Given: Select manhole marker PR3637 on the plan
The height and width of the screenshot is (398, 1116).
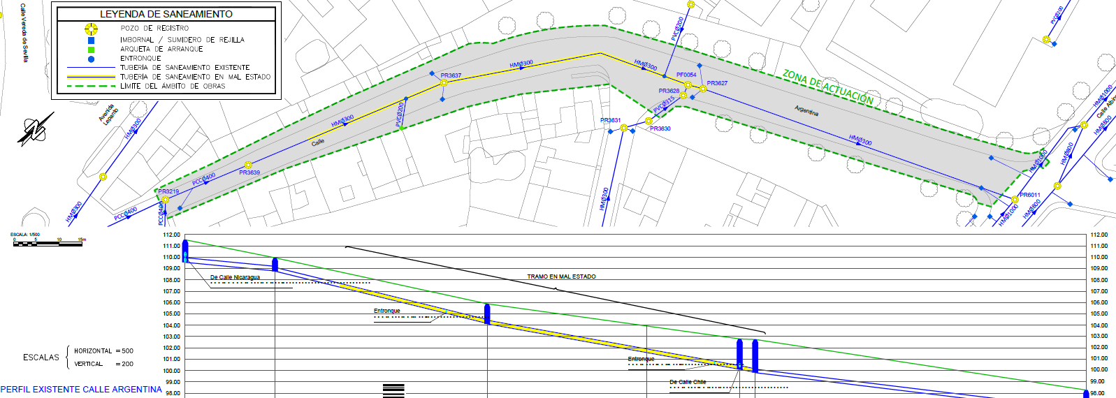Looking at the screenshot, I should click(444, 83).
